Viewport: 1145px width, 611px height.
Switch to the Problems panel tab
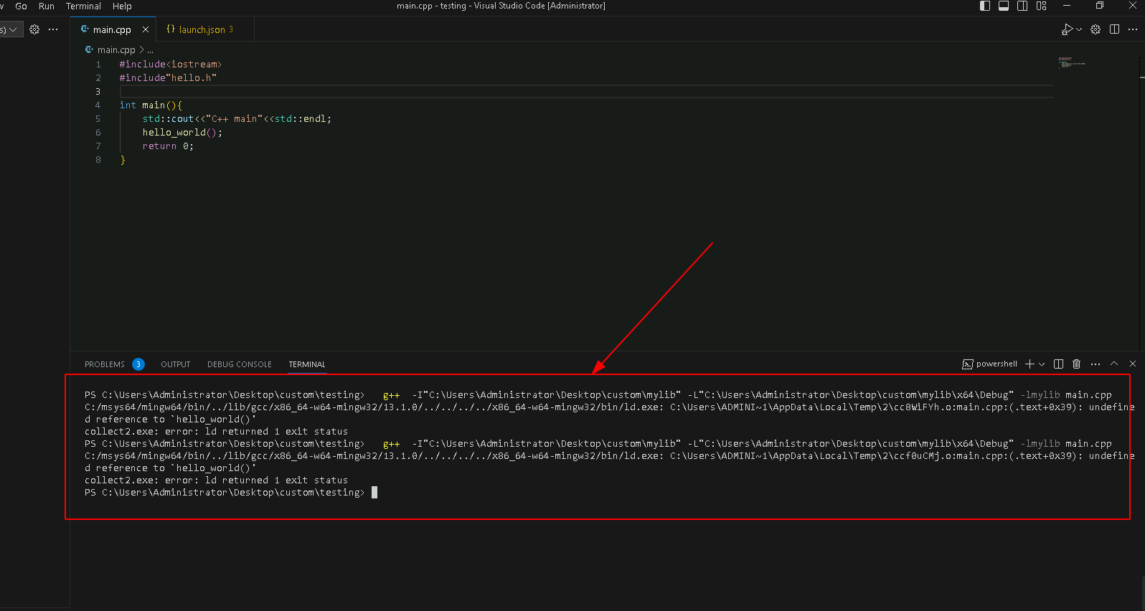[105, 364]
